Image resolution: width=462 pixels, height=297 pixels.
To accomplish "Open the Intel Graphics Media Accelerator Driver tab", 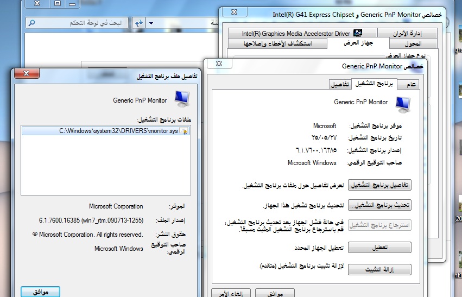I will point(302,33).
